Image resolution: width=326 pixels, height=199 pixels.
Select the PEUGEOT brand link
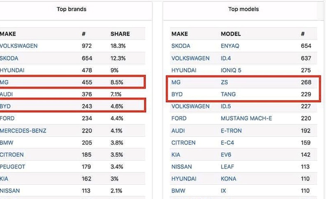(13, 167)
